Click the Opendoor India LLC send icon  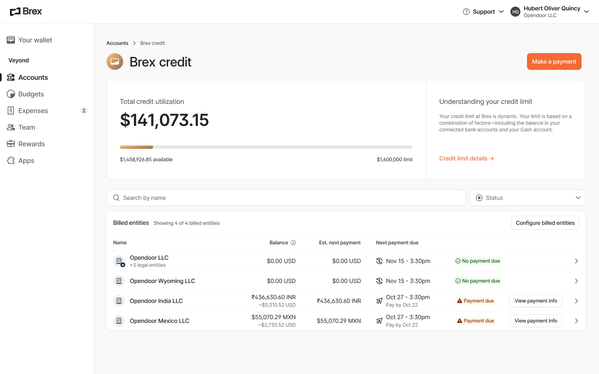[379, 301]
